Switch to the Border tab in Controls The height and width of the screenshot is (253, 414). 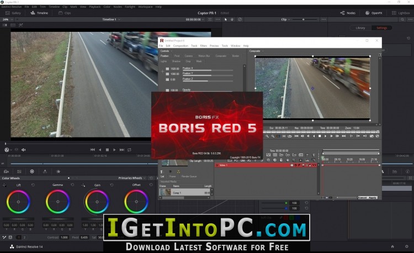tap(236, 56)
